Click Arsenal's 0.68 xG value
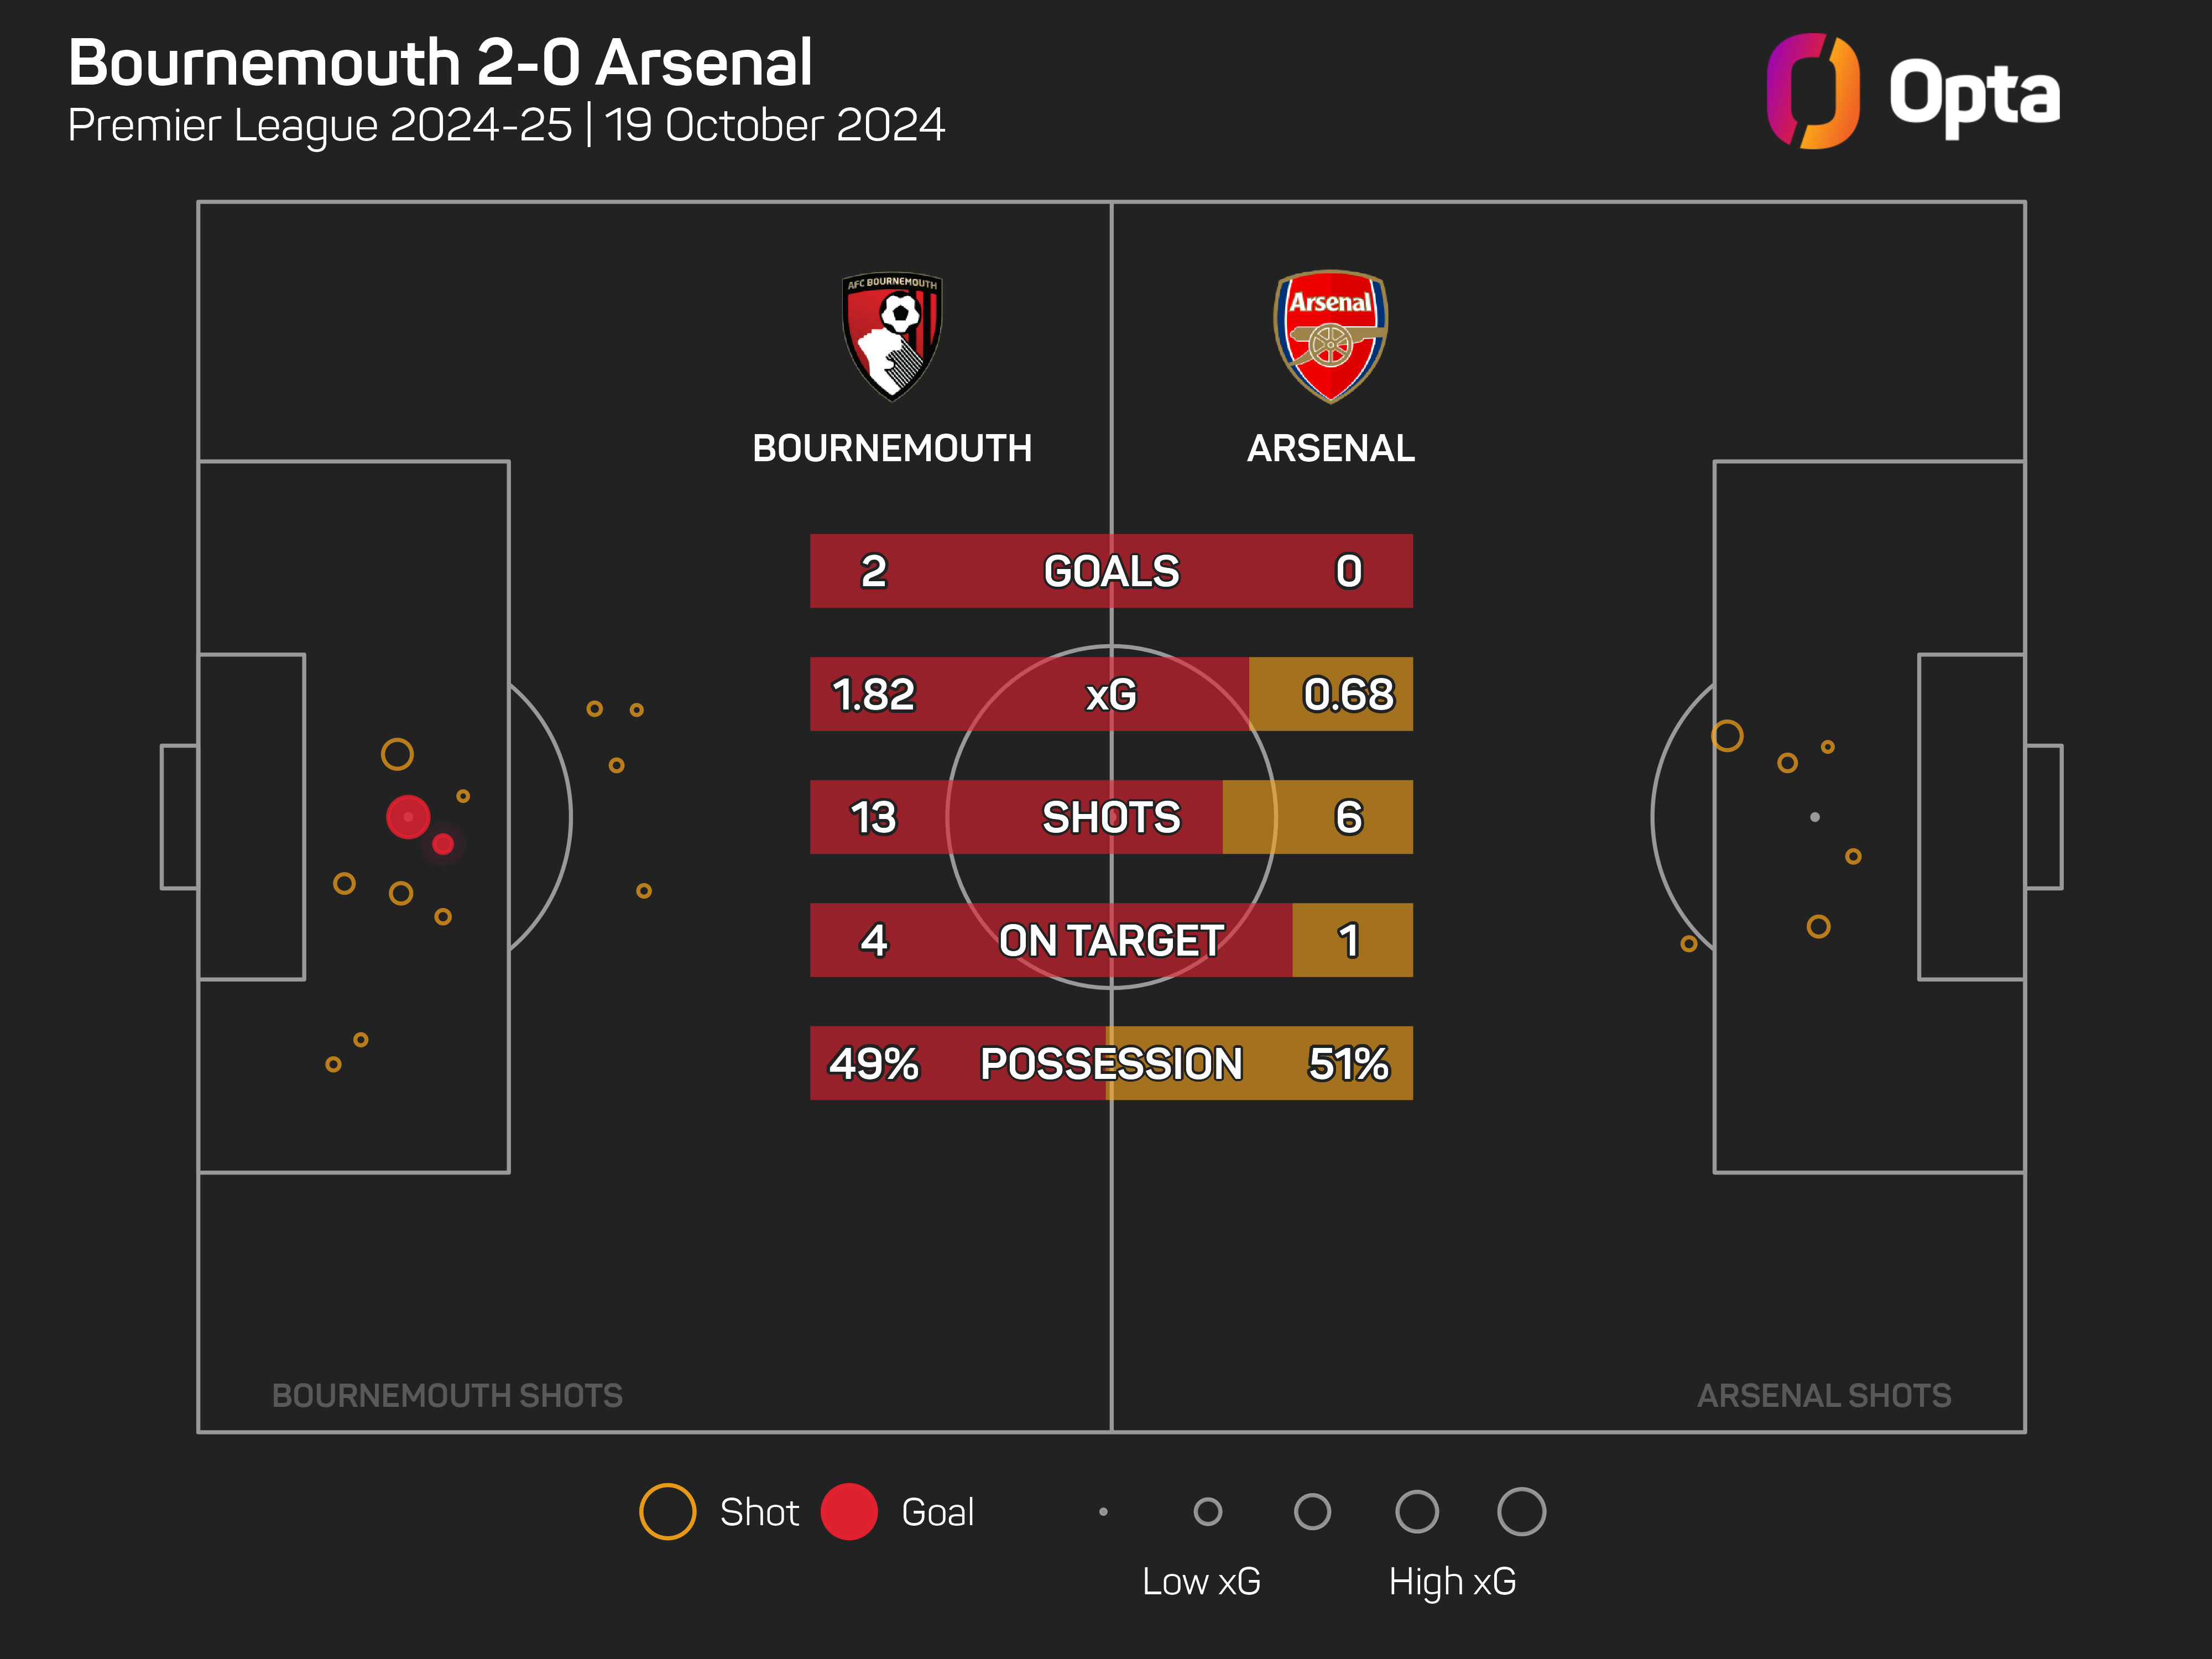Viewport: 2212px width, 1659px height. point(1348,694)
